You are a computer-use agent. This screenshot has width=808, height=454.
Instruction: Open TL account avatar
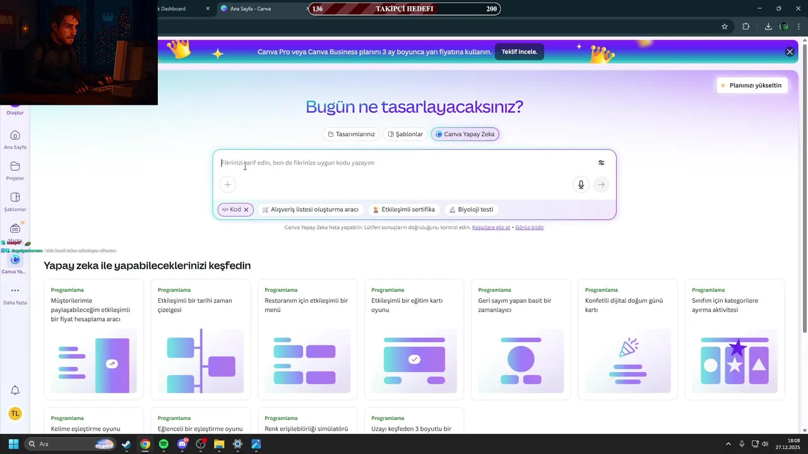point(15,414)
